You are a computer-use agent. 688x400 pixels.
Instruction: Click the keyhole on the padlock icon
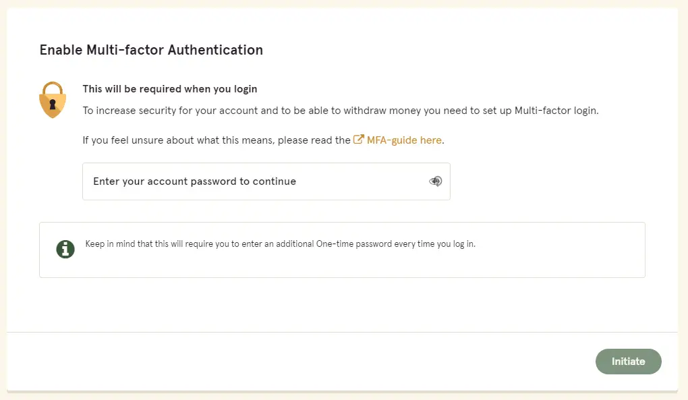click(53, 105)
